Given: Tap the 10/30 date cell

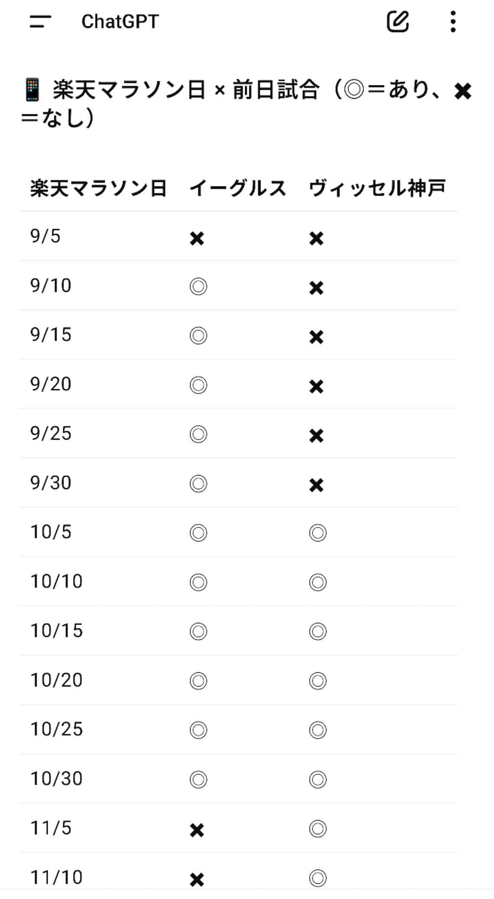Looking at the screenshot, I should click(56, 778).
